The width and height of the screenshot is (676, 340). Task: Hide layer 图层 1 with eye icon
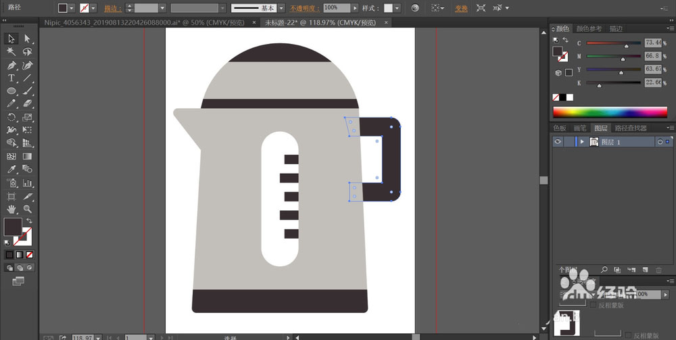point(558,142)
